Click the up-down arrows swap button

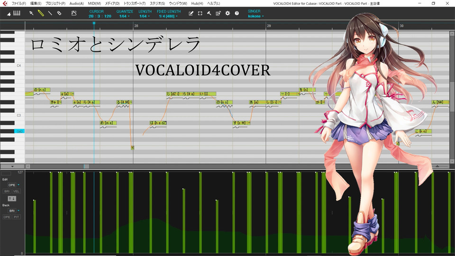[x=12, y=199]
